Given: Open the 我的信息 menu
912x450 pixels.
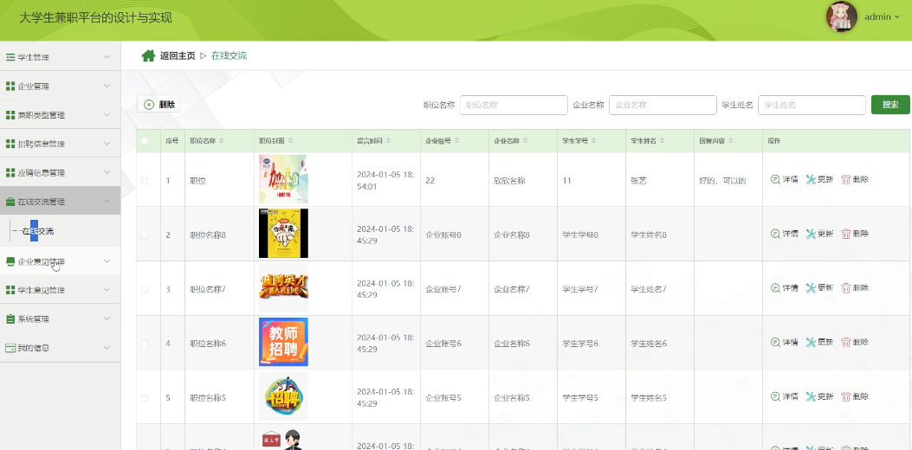Looking at the screenshot, I should tap(61, 348).
